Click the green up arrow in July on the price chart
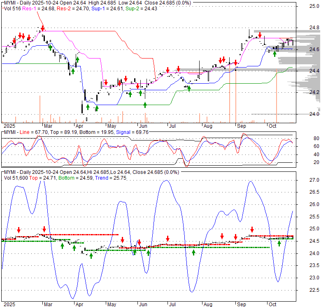The image size is (321, 307). 189,88
